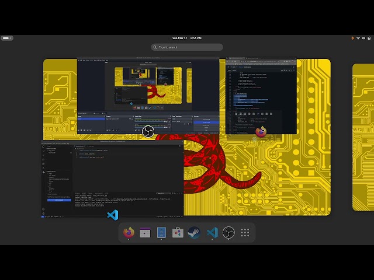Switch to the first Firefox tab

point(237,58)
